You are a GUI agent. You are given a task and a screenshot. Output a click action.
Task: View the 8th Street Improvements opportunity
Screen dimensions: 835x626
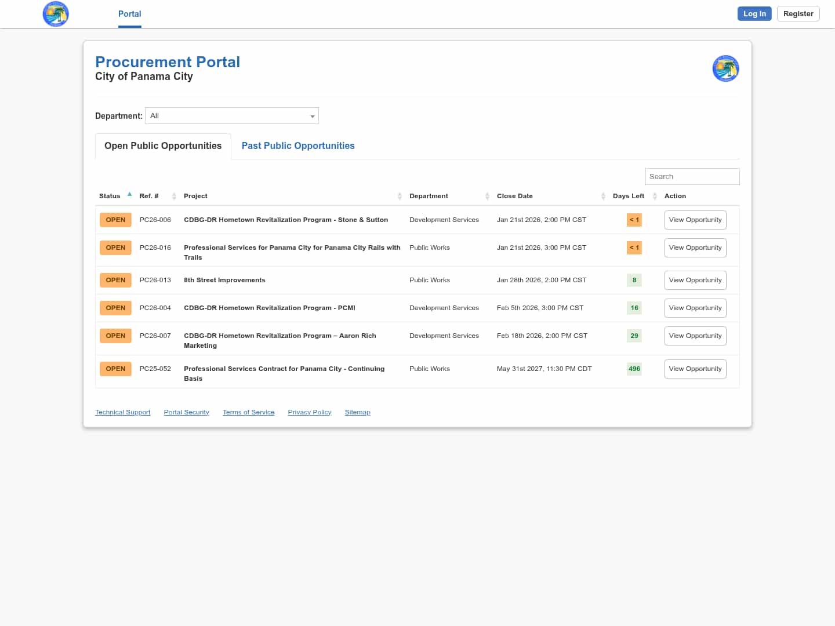pos(695,281)
